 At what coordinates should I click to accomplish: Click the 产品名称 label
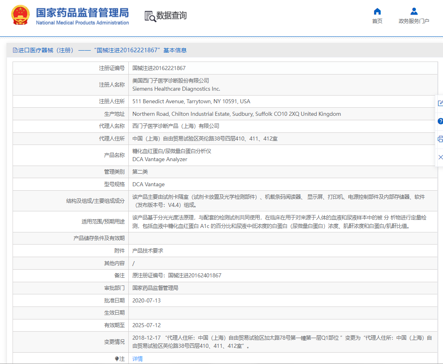[114, 155]
